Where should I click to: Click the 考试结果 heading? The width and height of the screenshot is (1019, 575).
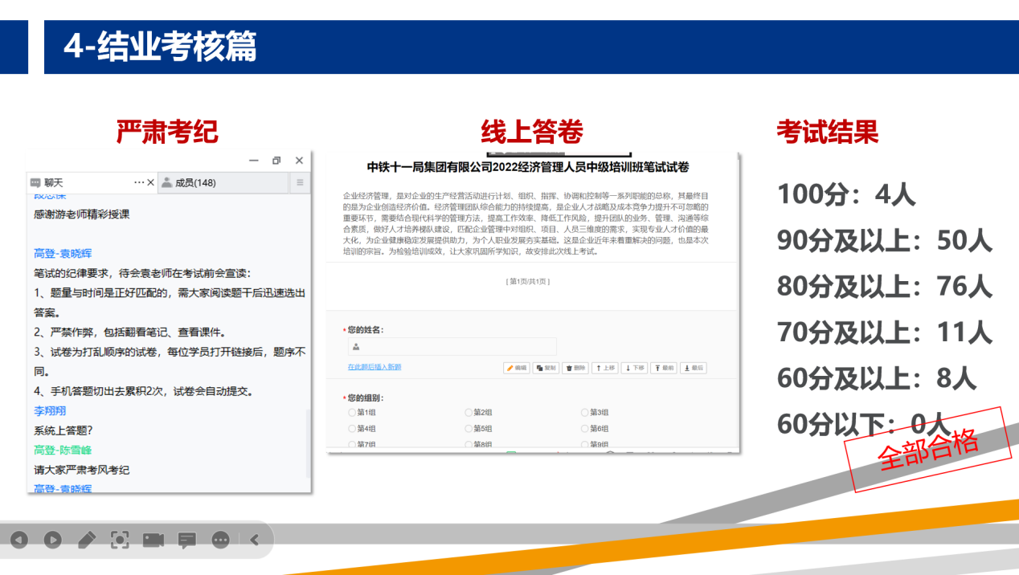(828, 131)
